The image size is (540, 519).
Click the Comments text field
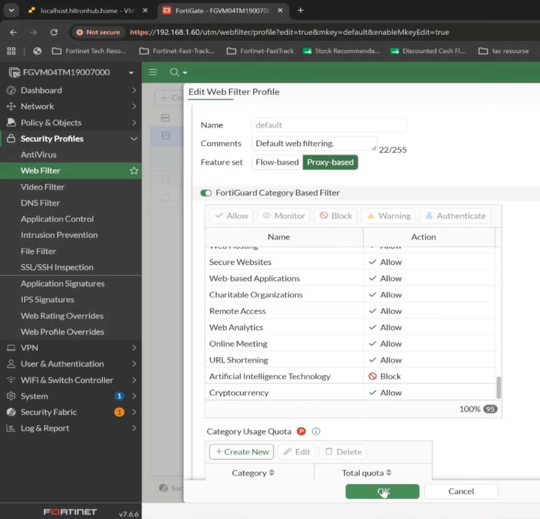point(314,143)
